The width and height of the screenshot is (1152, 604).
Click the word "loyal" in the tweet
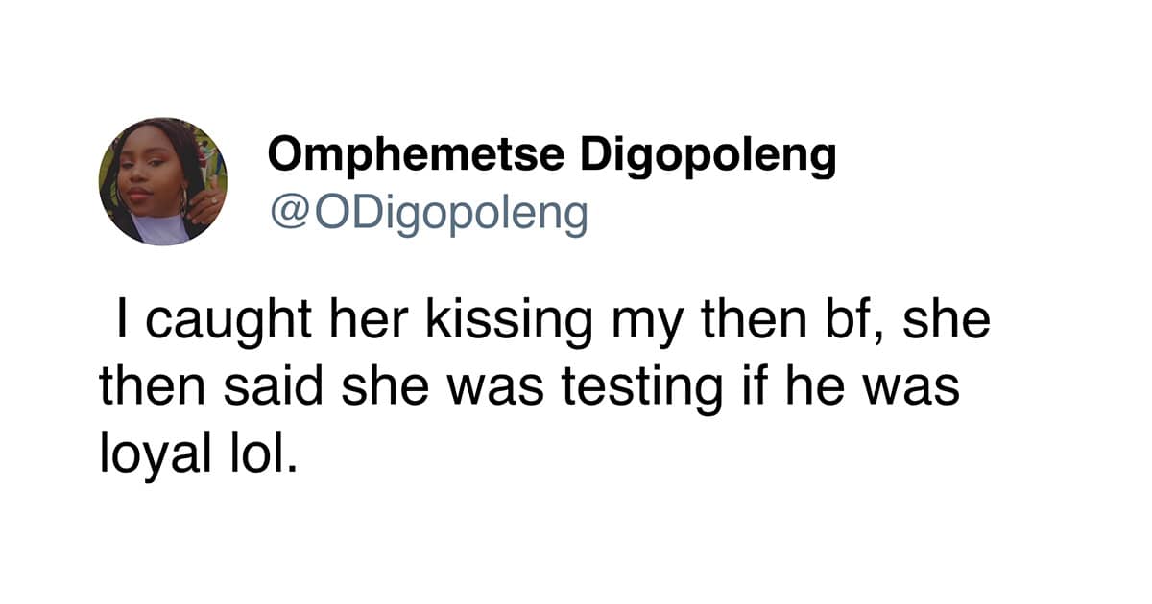153,458
